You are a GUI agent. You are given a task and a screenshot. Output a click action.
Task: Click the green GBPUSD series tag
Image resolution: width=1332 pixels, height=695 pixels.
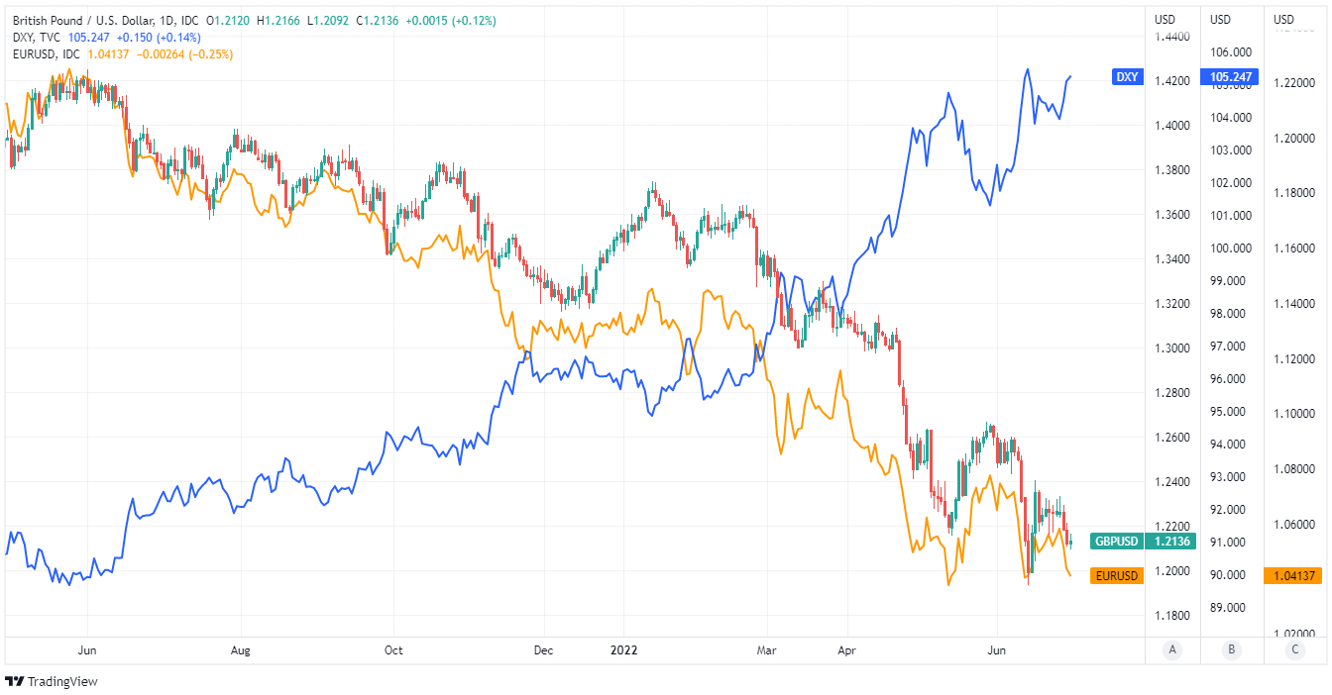coord(1117,541)
